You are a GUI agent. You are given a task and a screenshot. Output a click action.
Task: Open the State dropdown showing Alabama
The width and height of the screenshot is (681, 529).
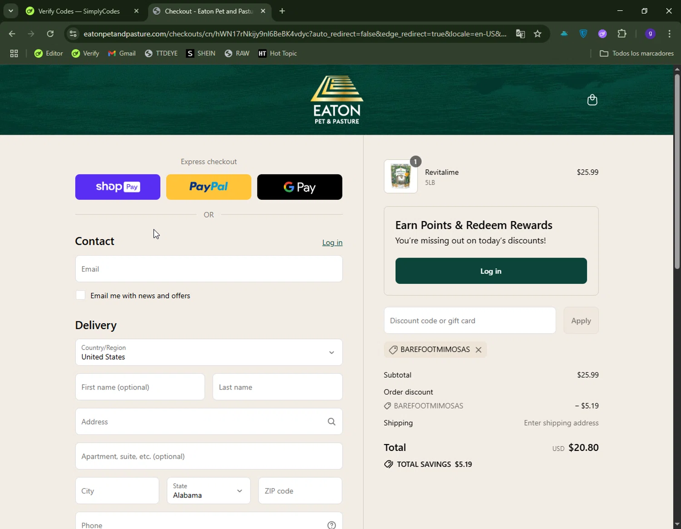(209, 490)
